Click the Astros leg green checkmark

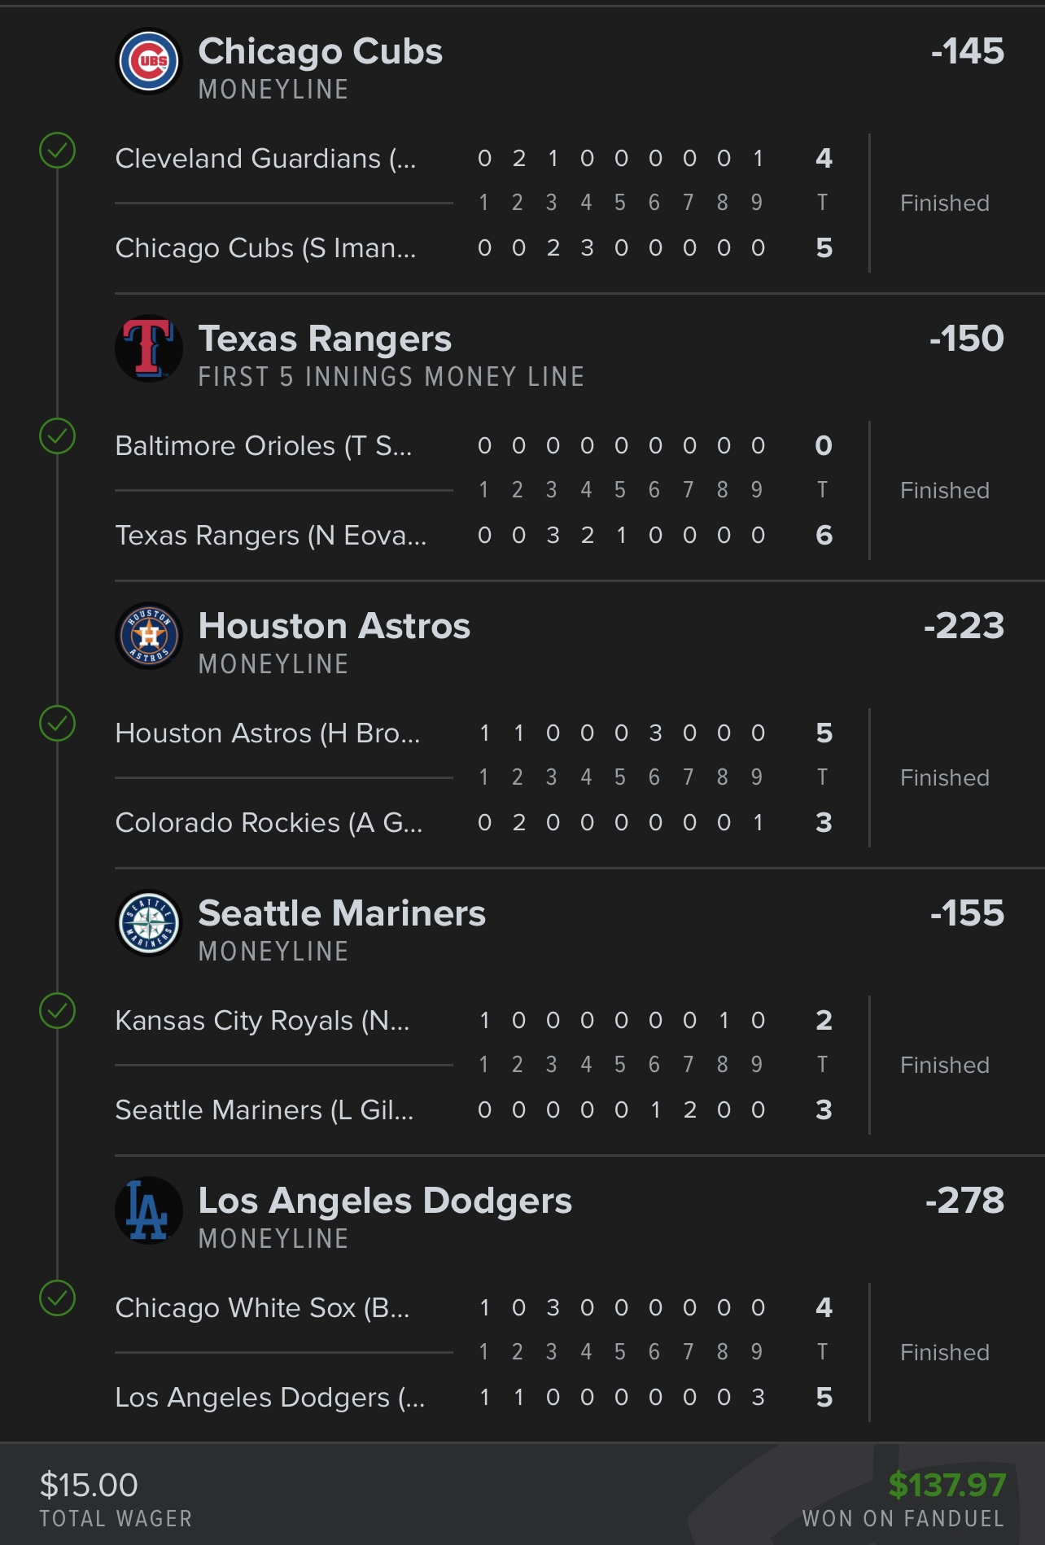[58, 724]
